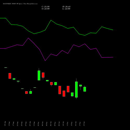Click the red candle above 27 Aug

tap(27, 93)
